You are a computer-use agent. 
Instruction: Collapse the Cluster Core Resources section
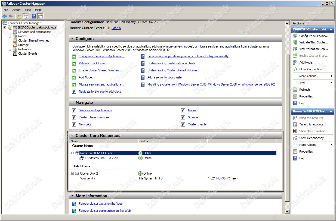(72, 135)
